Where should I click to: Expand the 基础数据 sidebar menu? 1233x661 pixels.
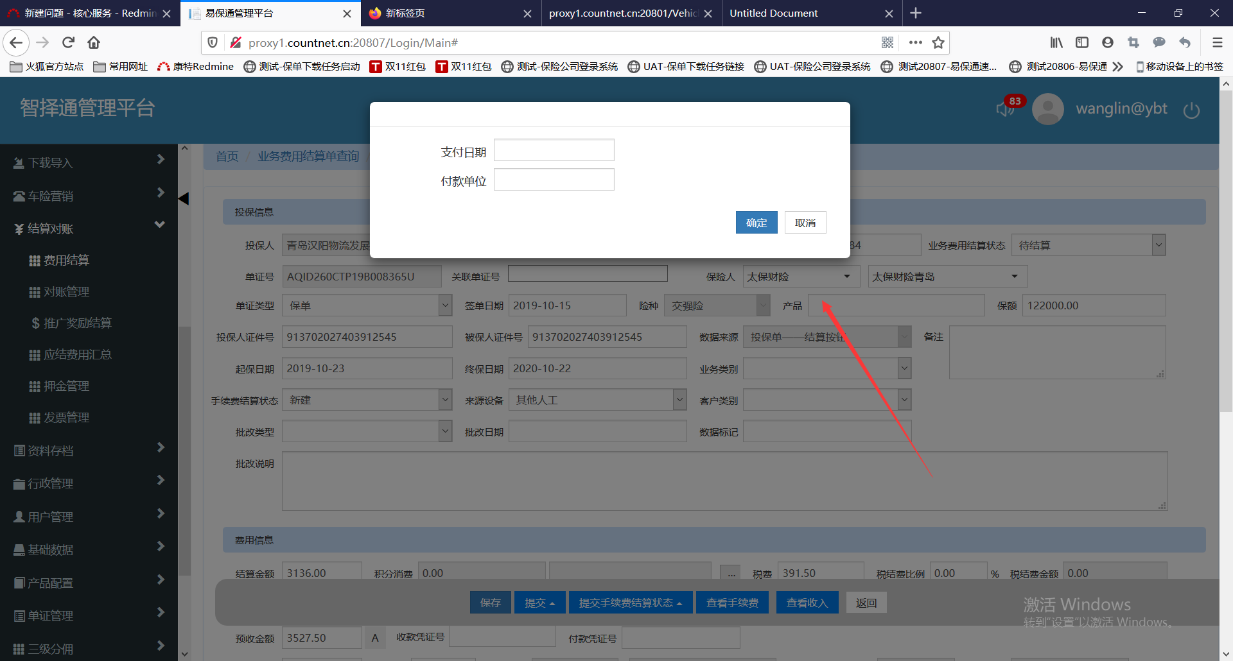tap(89, 549)
